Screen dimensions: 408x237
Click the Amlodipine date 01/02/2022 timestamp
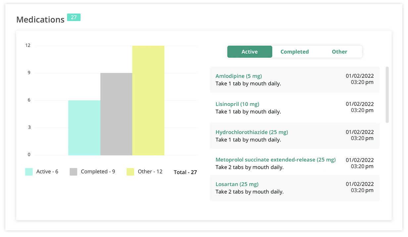point(360,76)
